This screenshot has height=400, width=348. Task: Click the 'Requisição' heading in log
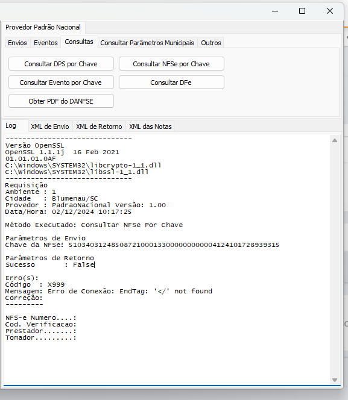click(27, 185)
